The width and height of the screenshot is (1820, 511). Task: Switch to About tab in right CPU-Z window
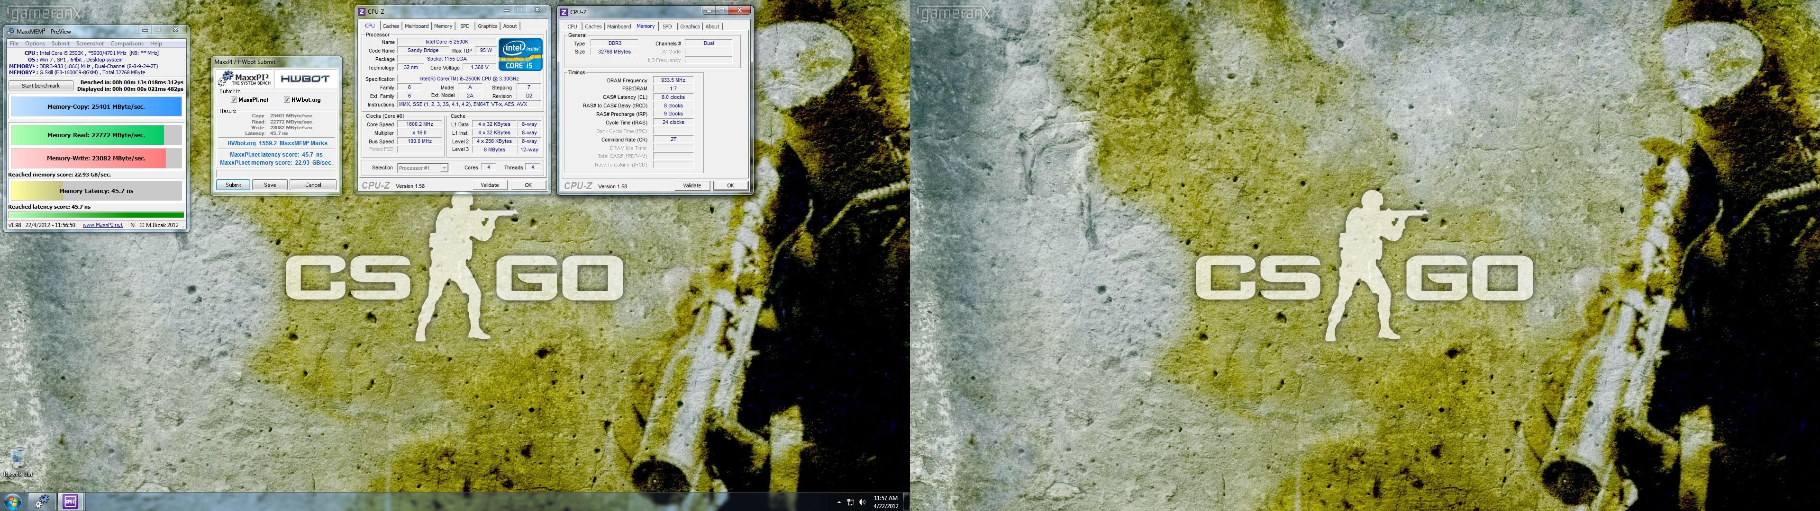(x=713, y=27)
